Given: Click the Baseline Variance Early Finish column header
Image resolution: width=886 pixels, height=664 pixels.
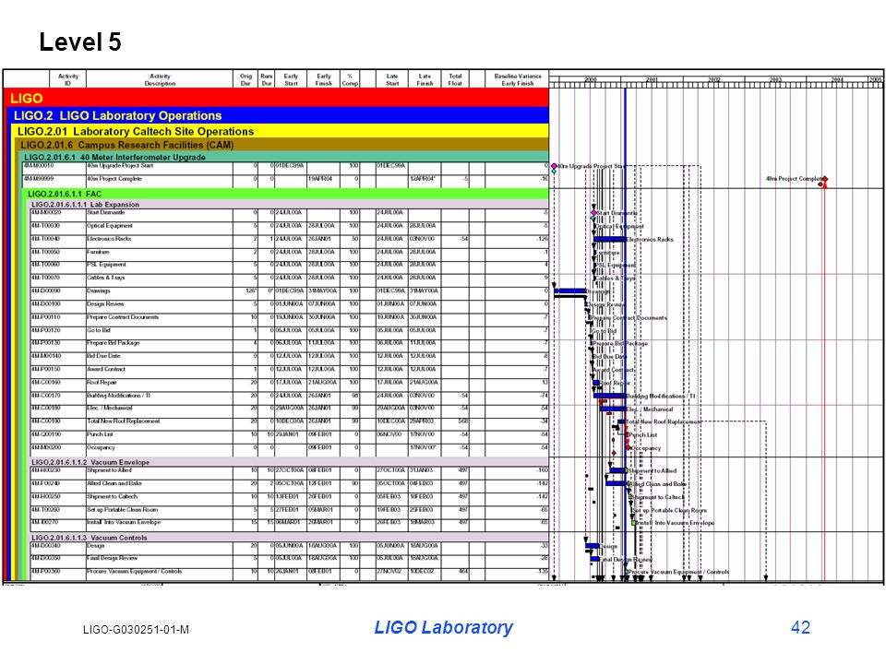Looking at the screenshot, I should point(518,79).
